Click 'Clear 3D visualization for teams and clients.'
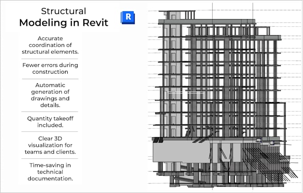The image size is (303, 193). tap(50, 145)
